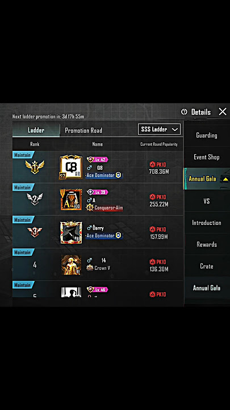230x410 pixels.
Task: Open the Details help icon
Action: click(x=184, y=112)
